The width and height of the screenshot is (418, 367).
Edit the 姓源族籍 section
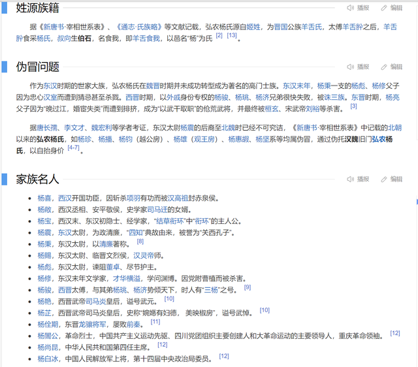pos(392,8)
